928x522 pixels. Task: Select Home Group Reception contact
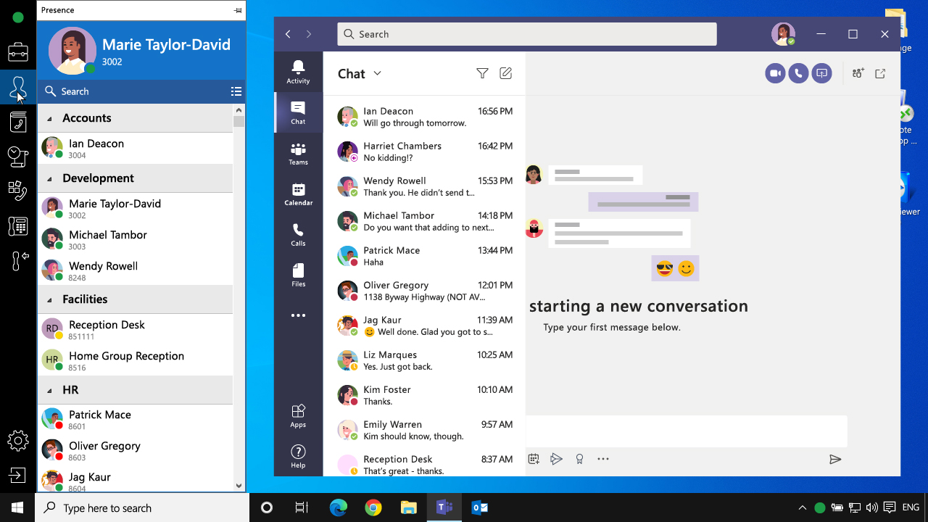click(x=136, y=360)
